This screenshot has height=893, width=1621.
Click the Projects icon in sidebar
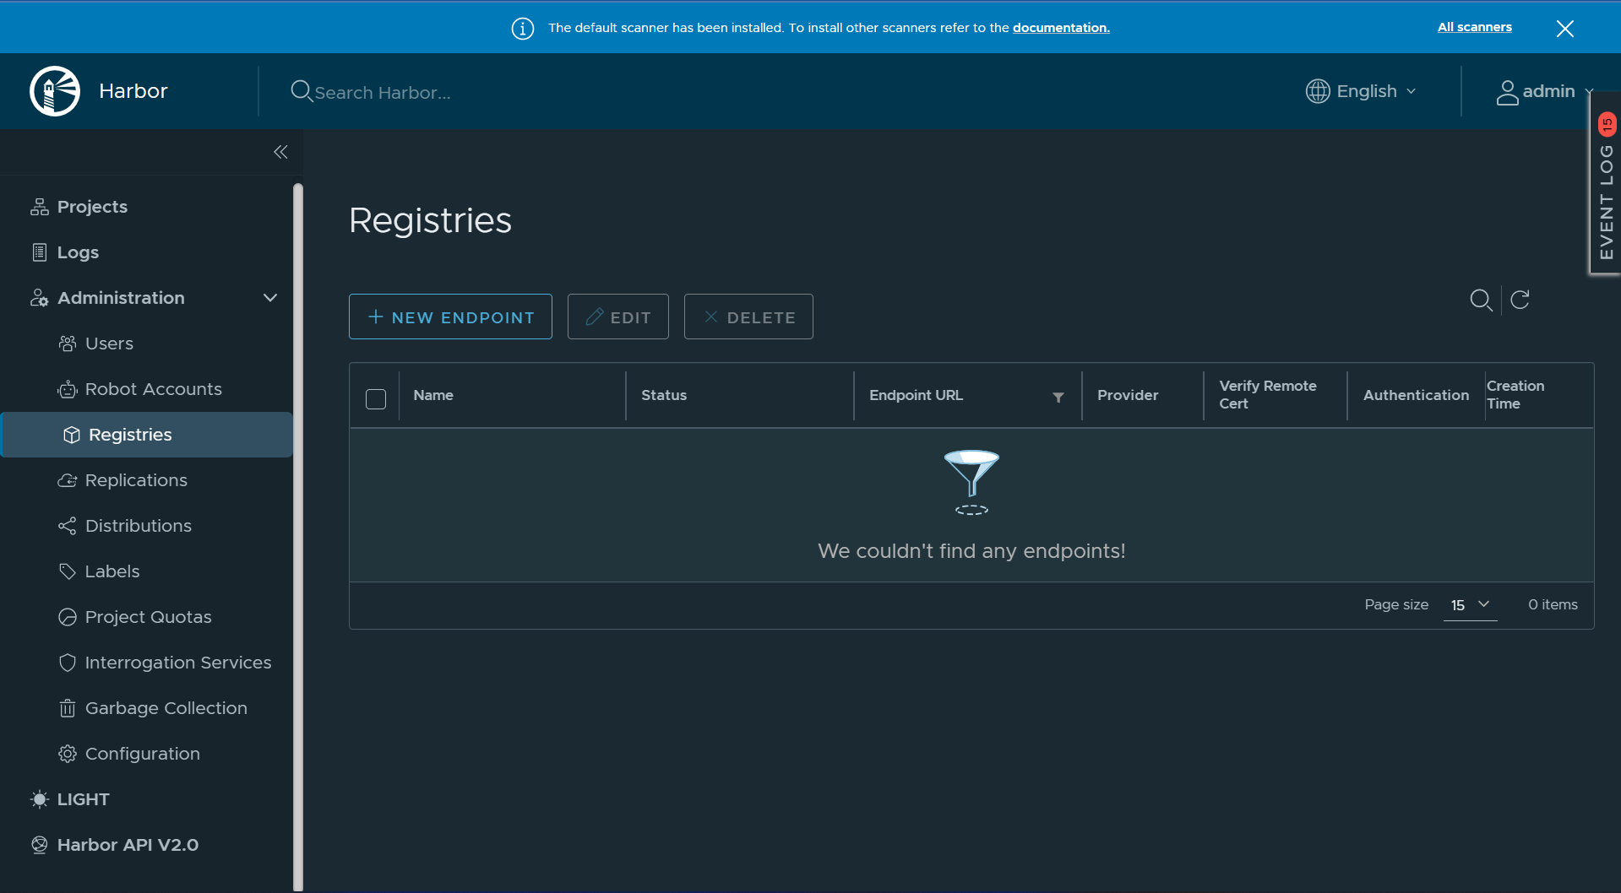coord(40,207)
